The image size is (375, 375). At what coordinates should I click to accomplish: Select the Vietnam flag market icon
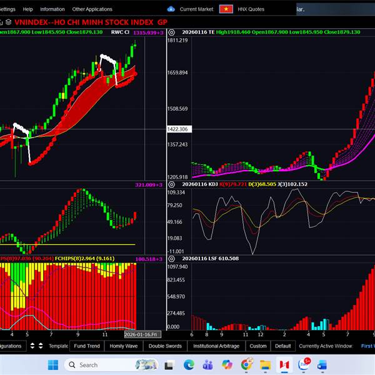226,9
